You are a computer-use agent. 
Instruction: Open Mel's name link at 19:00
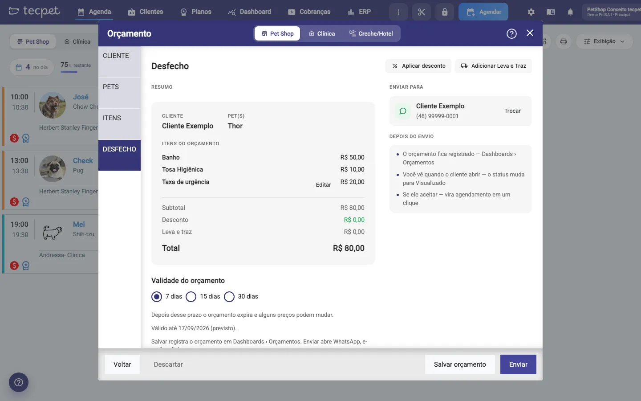pos(79,224)
